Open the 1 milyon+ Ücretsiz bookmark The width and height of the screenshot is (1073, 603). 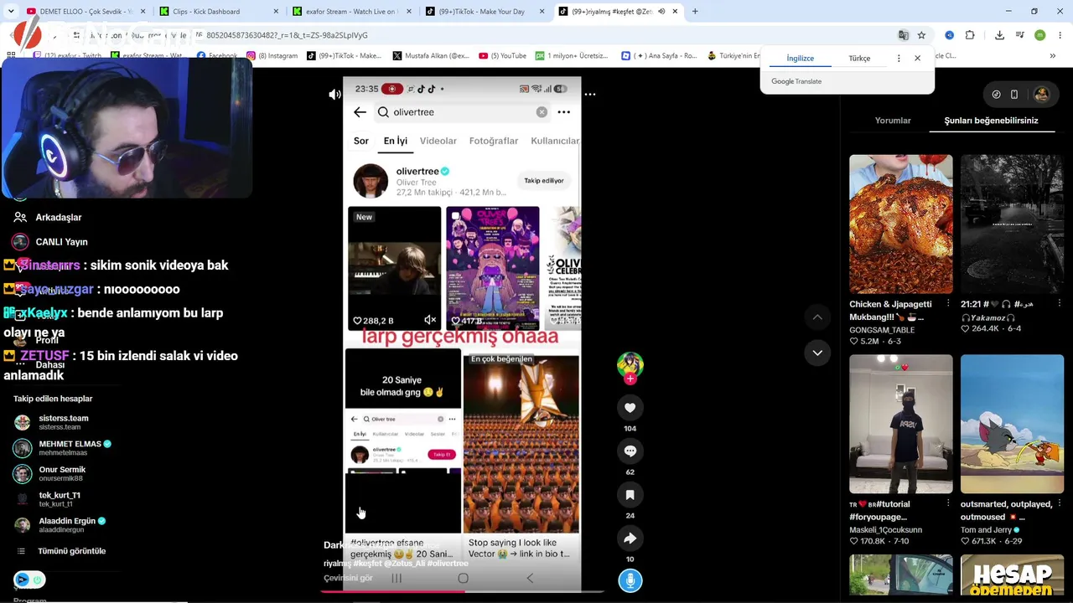click(x=572, y=56)
